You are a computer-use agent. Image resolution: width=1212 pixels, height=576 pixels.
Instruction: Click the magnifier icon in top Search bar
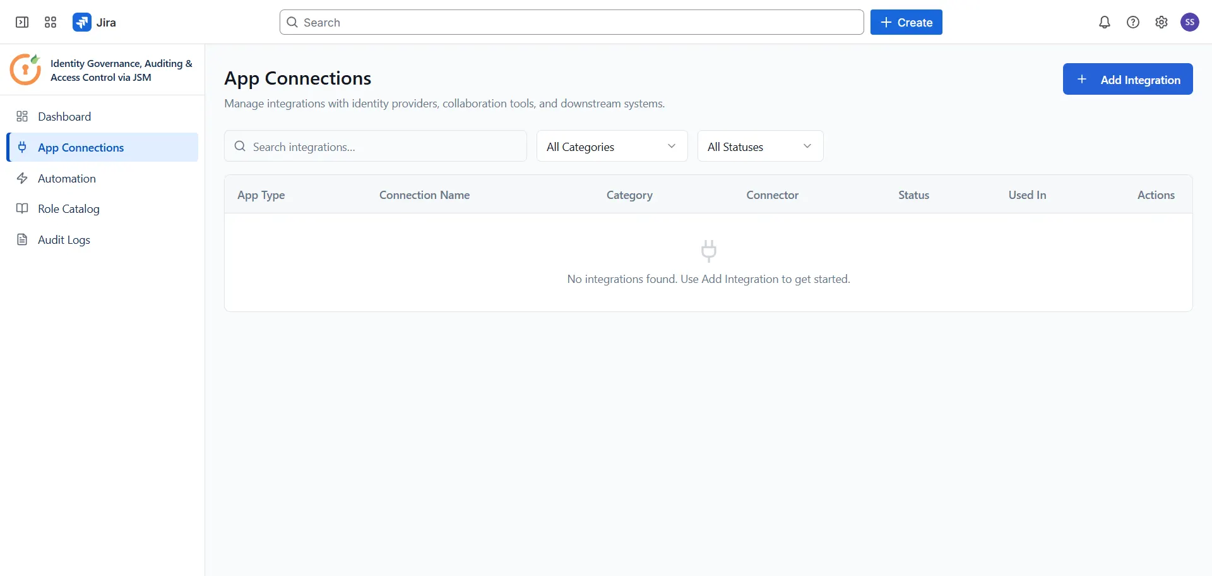coord(292,22)
